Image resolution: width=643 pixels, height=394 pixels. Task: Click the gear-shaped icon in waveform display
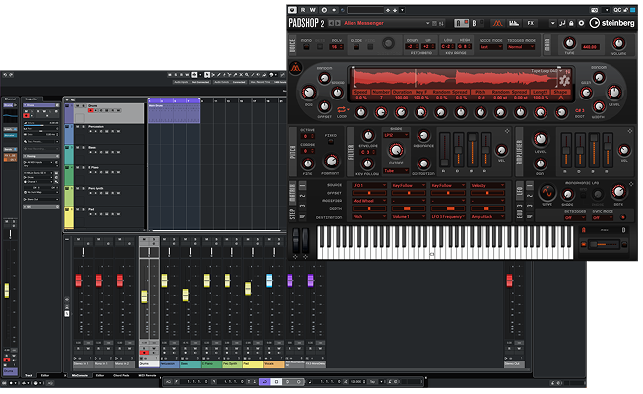click(x=564, y=81)
